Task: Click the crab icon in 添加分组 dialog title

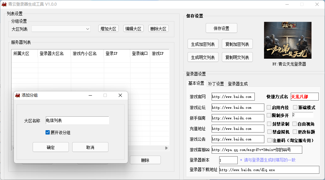Action: pyautogui.click(x=17, y=95)
